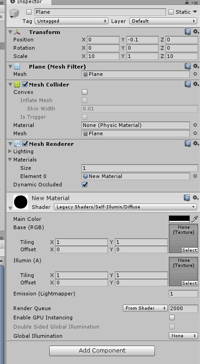Click the Base Tiling X field
This screenshot has width=200, height=364.
tap(81, 242)
